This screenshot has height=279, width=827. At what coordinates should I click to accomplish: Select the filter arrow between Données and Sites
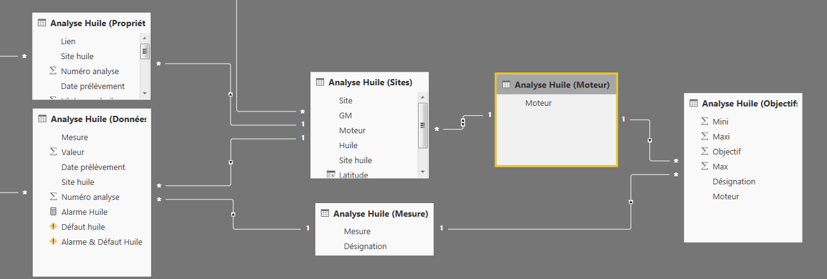click(x=231, y=162)
